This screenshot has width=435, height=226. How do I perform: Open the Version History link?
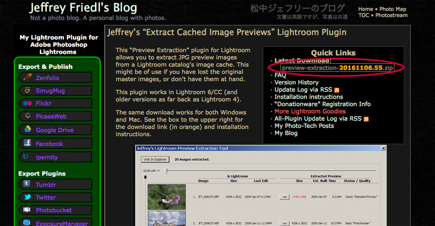pyautogui.click(x=296, y=82)
